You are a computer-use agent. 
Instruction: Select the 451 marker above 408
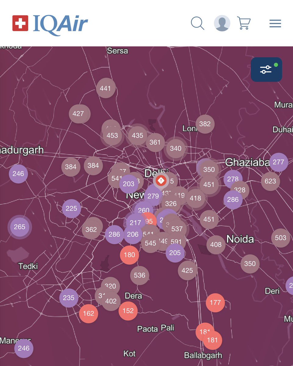[209, 219]
